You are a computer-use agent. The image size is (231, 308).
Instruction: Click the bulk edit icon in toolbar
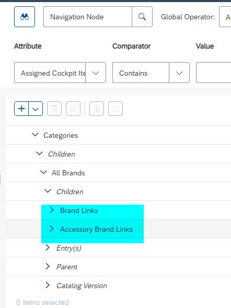click(73, 109)
